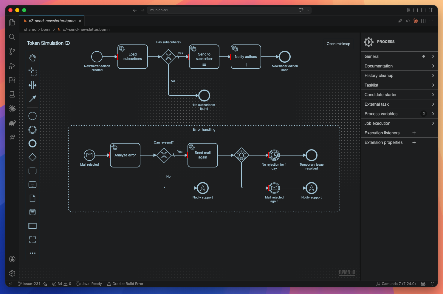The width and height of the screenshot is (443, 294).
Task: Select the Notify authors task
Action: point(246,57)
